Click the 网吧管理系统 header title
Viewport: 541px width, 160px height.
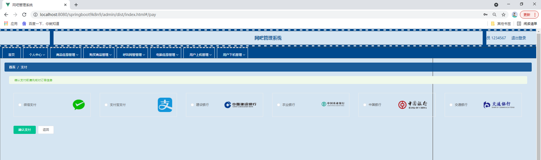(268, 38)
